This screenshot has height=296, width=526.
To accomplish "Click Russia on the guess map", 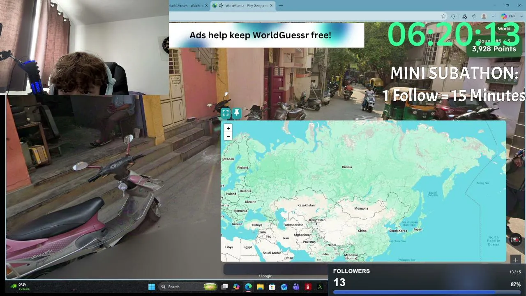I will [347, 167].
